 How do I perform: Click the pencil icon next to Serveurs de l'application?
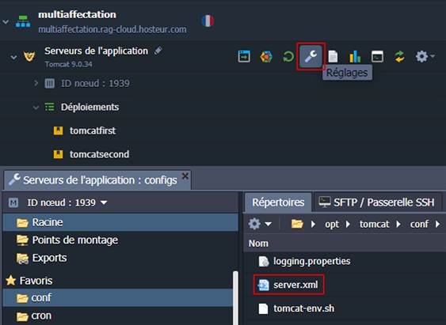[158, 51]
